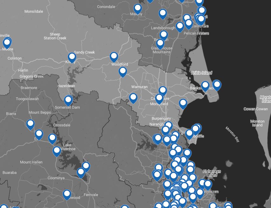271x208 pixels.
Task: Select the pin between Woodford and Wamuran
Action: click(123, 72)
